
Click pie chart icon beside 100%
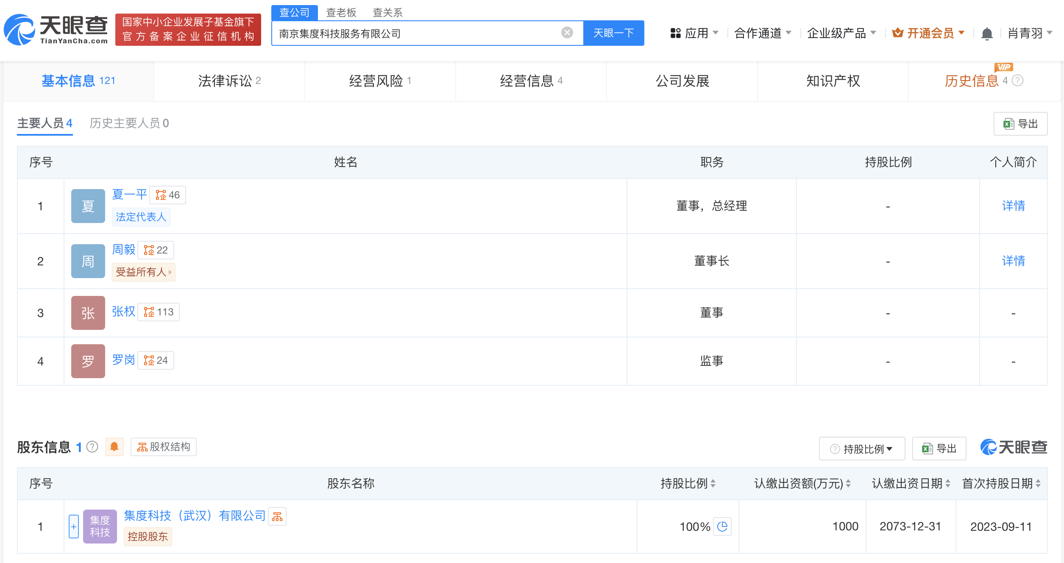[x=722, y=527]
